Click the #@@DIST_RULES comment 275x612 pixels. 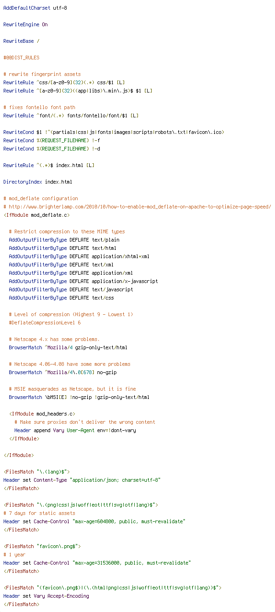(21, 58)
